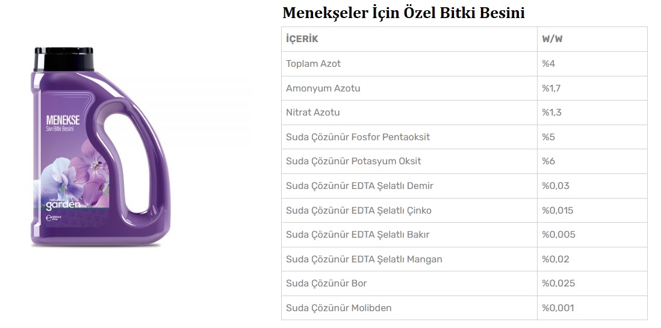Viewport: 661px width, 328px height.
Task: Click the black cap of the bottle
Action: coord(64,59)
